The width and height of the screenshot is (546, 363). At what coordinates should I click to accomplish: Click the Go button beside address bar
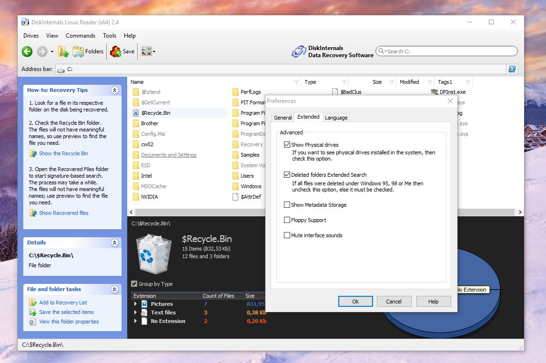[x=512, y=69]
